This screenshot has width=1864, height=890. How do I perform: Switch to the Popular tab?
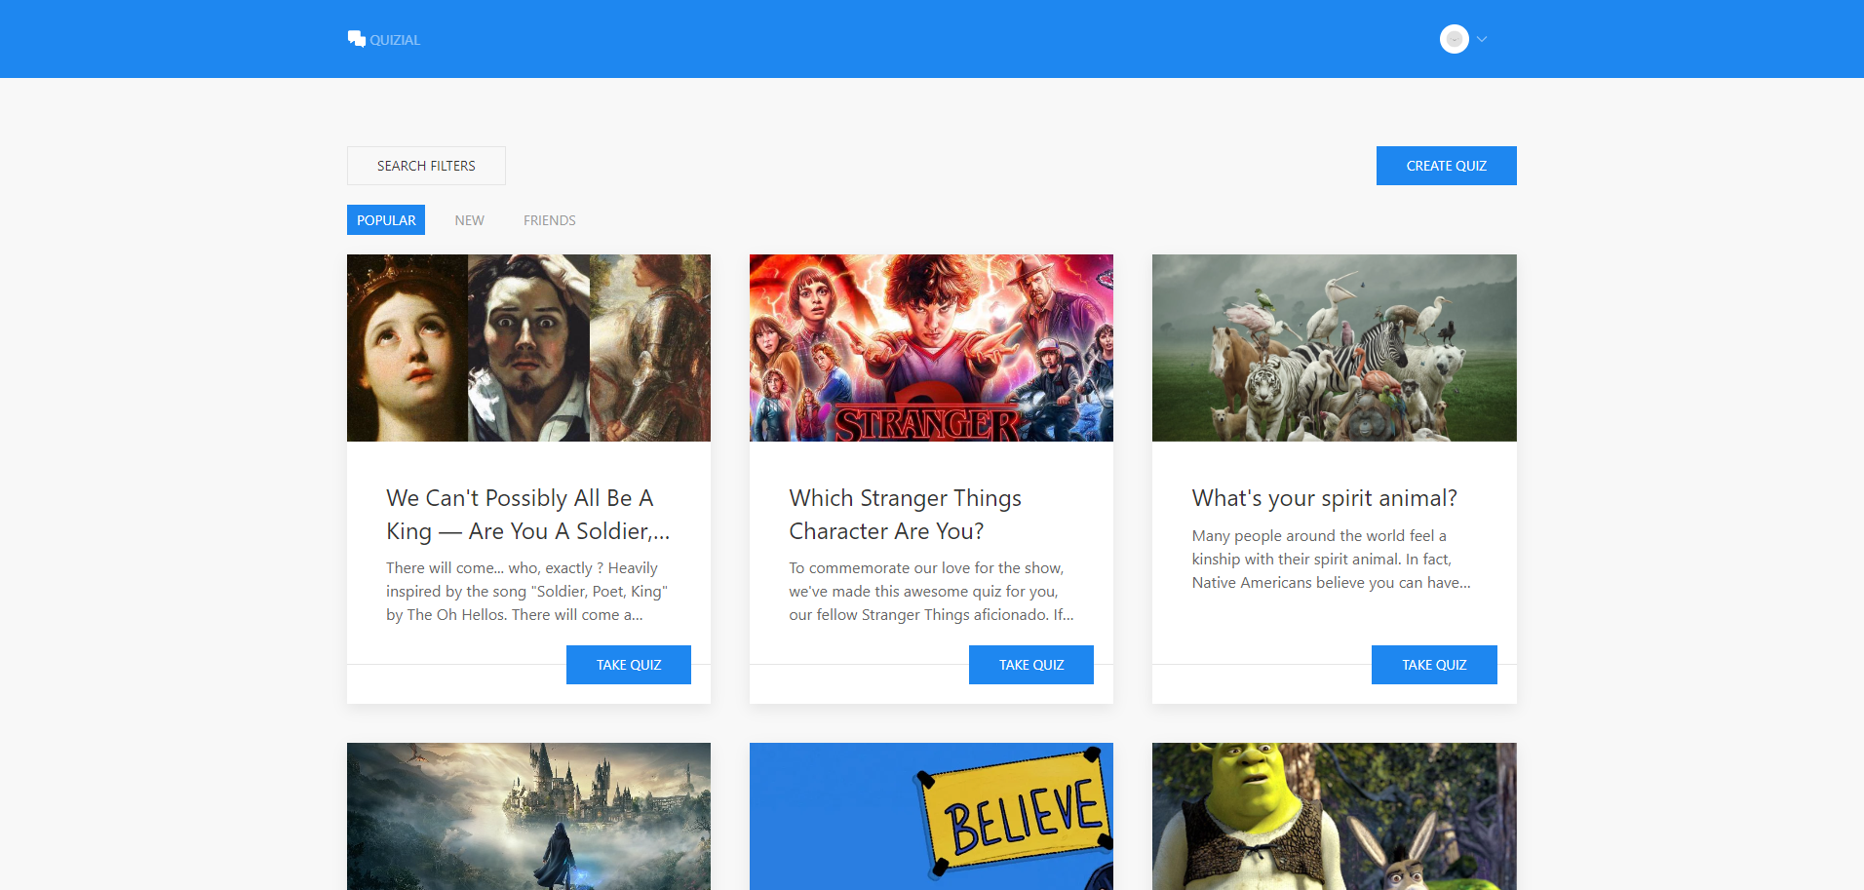coord(386,220)
